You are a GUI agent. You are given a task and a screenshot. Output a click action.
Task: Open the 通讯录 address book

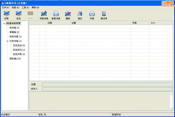point(104,15)
